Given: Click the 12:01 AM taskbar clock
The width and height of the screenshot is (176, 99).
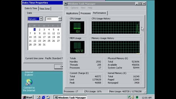Looking at the screenshot, I should tap(147, 98).
